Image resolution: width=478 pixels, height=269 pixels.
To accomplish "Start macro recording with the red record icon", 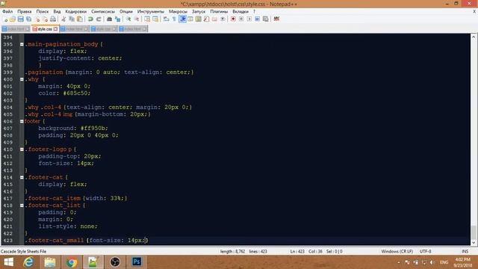I will (233, 19).
